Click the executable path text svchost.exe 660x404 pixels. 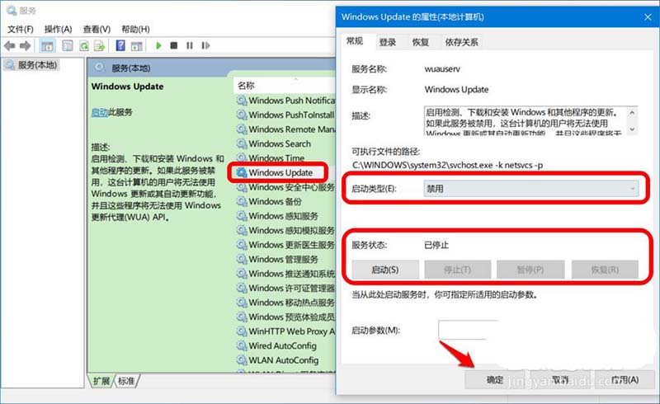point(470,165)
